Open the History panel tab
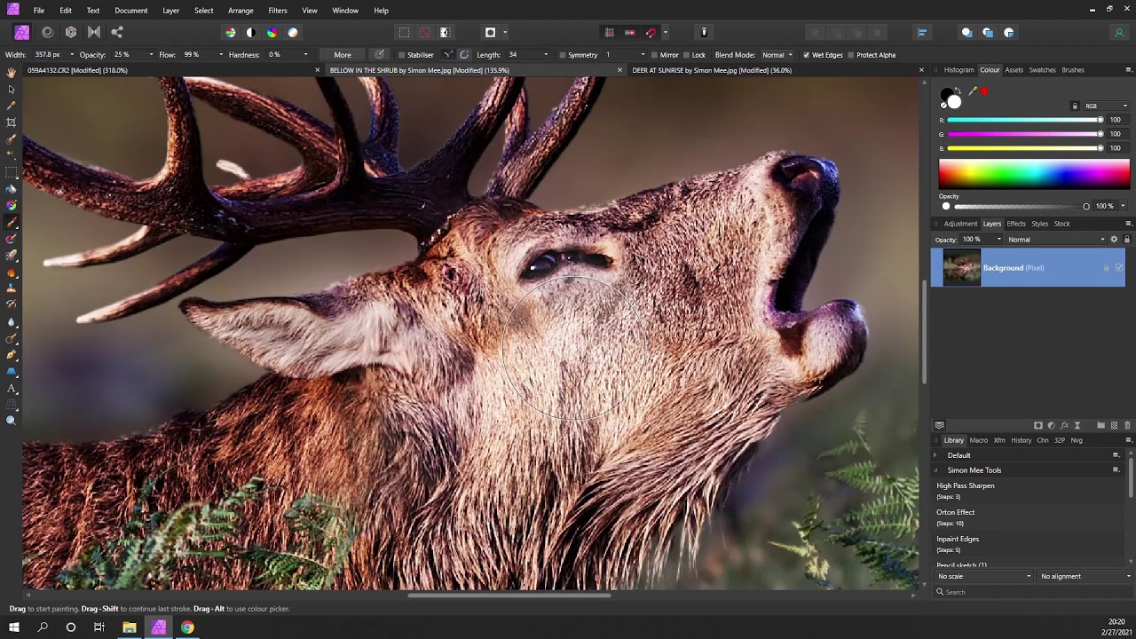This screenshot has width=1136, height=639. coord(1022,440)
